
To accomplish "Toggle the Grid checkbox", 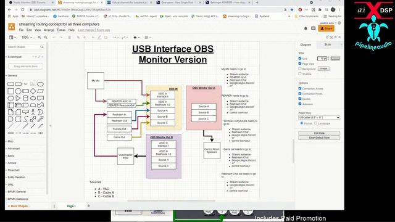I will 300,58.
